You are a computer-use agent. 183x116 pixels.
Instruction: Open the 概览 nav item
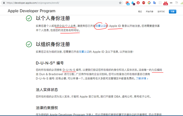pyautogui.click(x=140, y=12)
